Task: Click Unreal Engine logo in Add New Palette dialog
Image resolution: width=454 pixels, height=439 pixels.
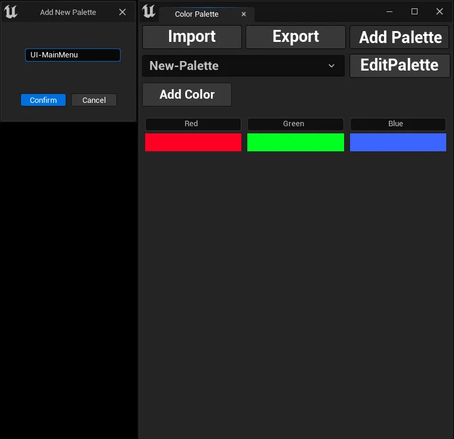Action: point(11,12)
